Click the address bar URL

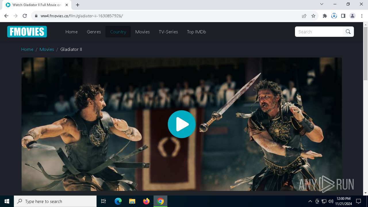pos(82,16)
